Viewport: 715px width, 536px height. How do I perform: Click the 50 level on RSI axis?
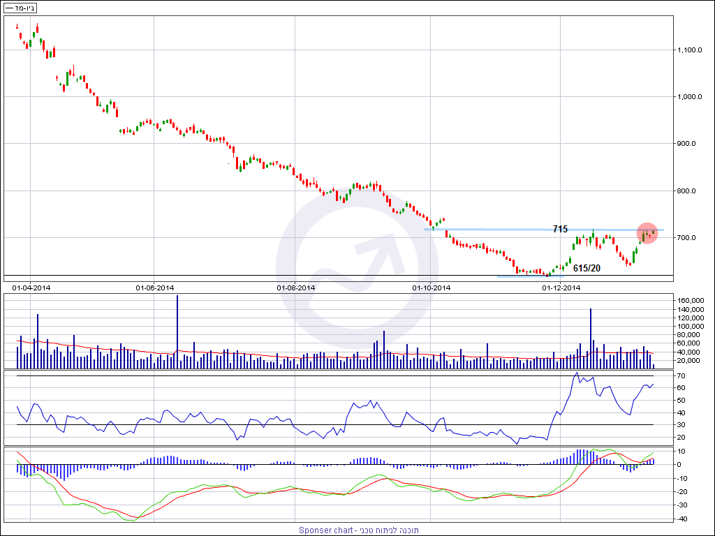[x=681, y=400]
